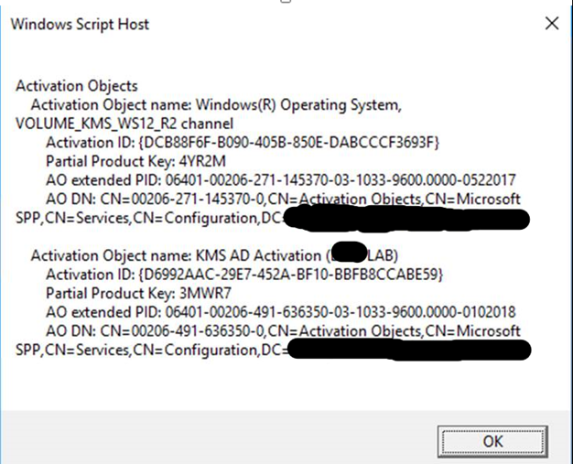Click the Activation Objects heading

click(x=77, y=86)
